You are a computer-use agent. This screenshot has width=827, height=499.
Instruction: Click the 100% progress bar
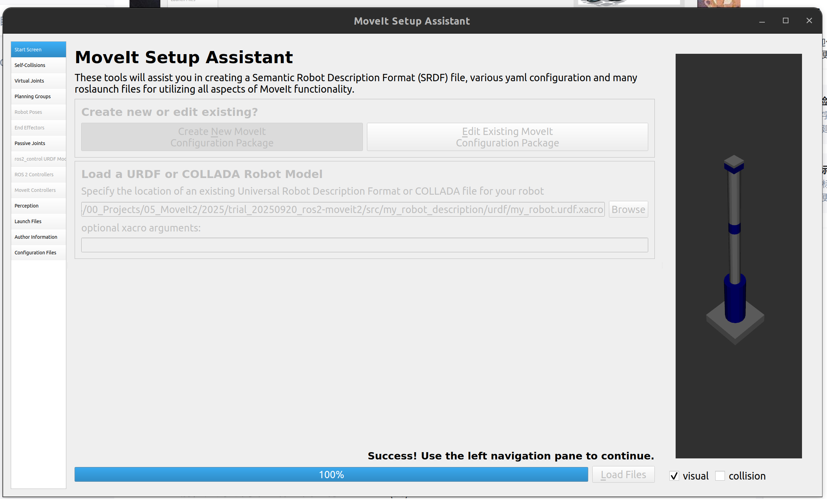coord(331,474)
